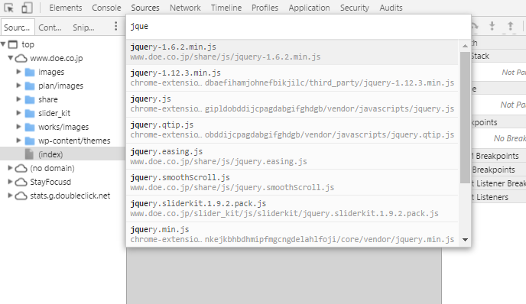Expand the wp-content/themes folder

click(19, 141)
